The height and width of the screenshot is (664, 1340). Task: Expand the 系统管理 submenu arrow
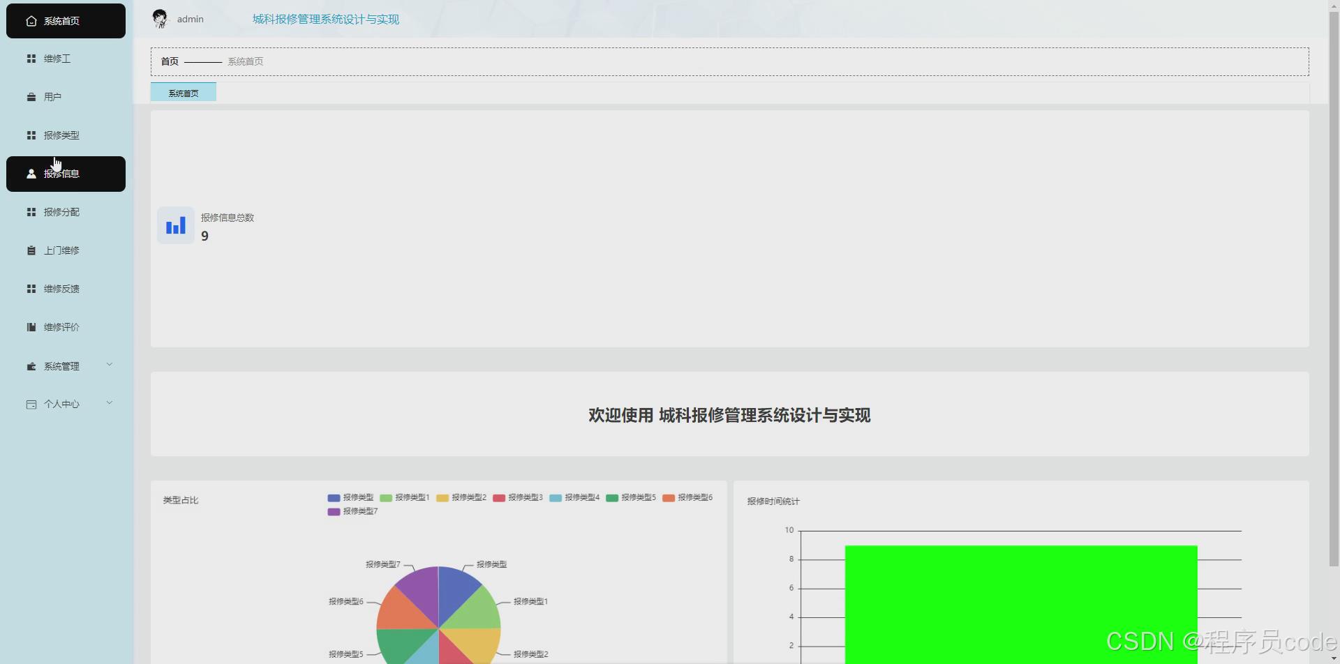coord(110,365)
